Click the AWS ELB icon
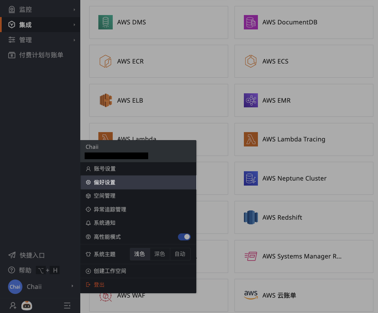 pos(105,100)
